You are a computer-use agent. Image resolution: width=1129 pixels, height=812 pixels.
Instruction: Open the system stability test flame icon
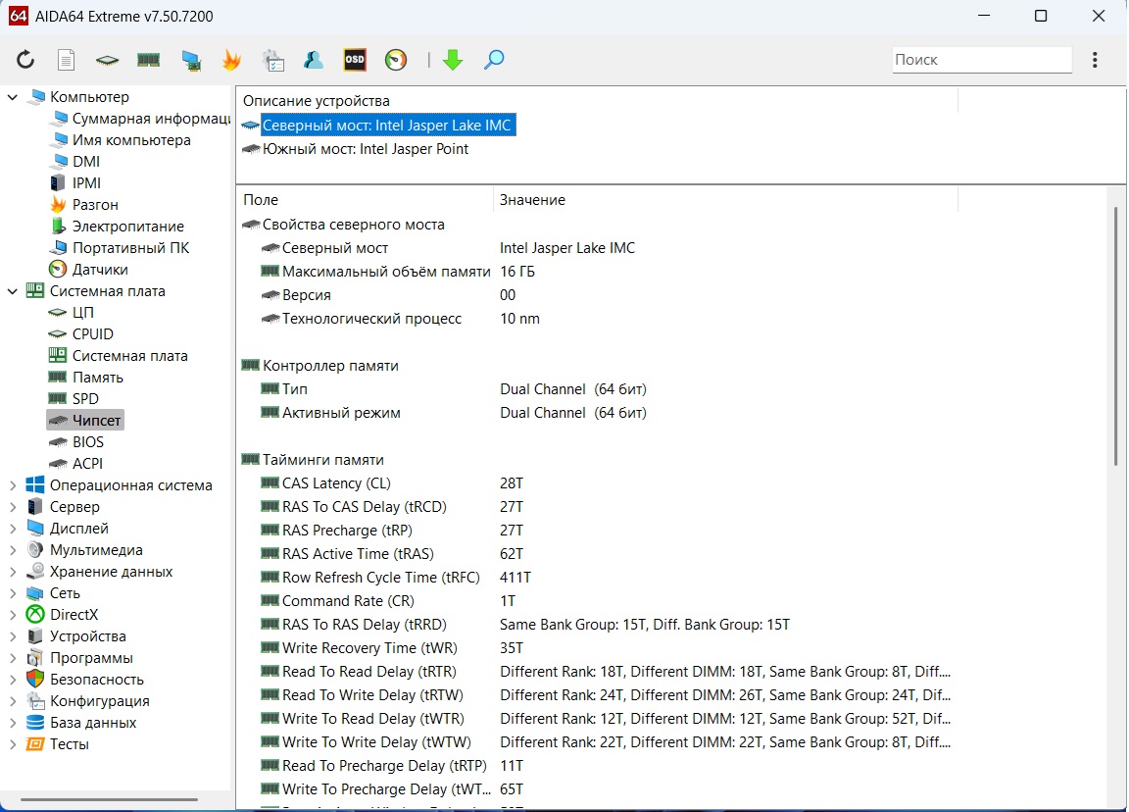tap(231, 60)
